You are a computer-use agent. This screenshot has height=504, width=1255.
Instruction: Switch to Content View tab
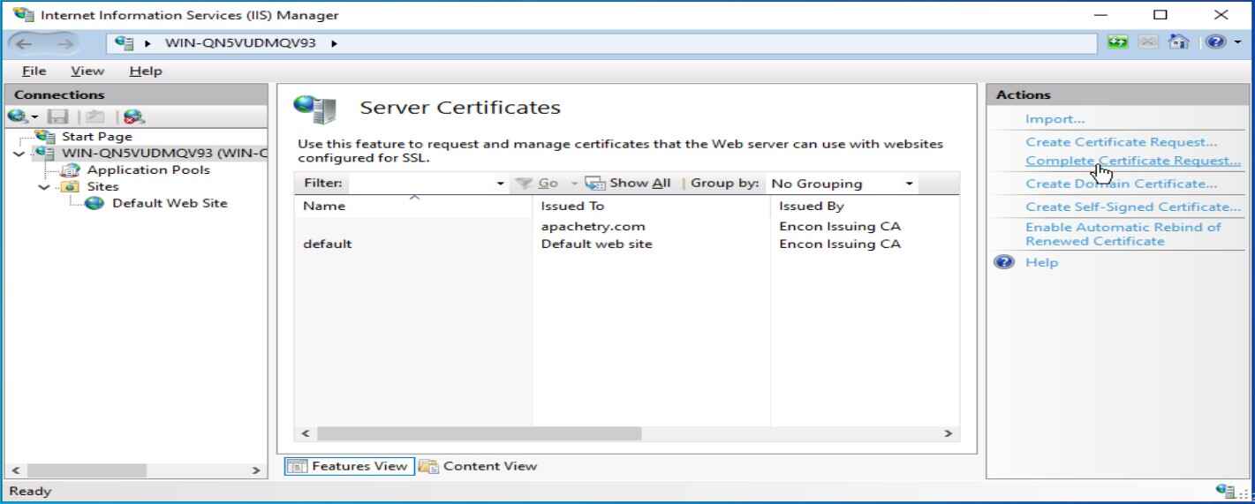(x=480, y=466)
